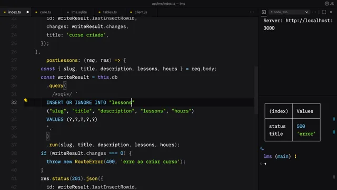Open the editor tab bar more actions menu
The width and height of the screenshot is (337, 190).
252,12
